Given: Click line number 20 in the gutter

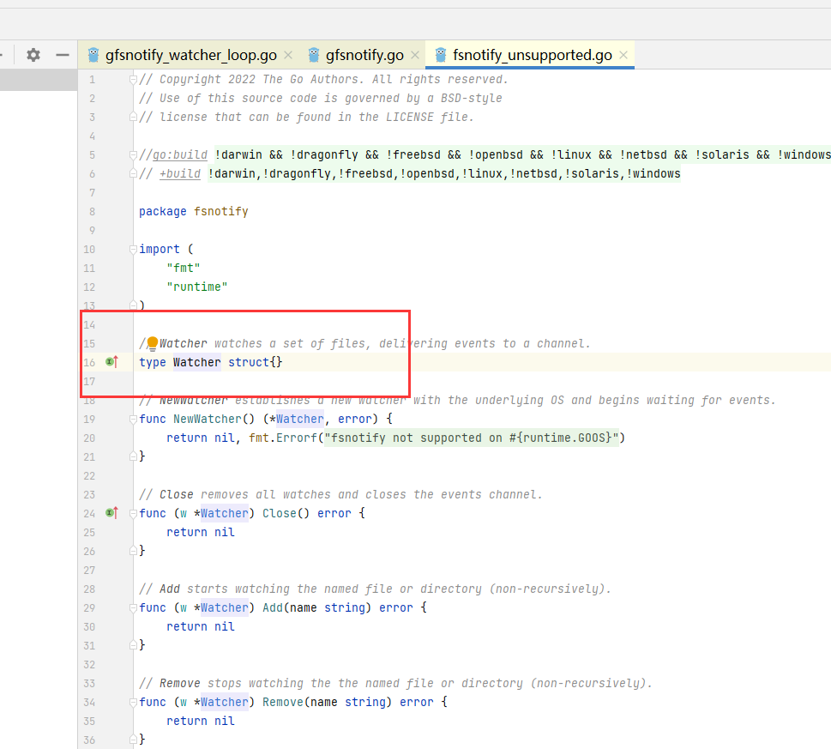Looking at the screenshot, I should pyautogui.click(x=89, y=438).
